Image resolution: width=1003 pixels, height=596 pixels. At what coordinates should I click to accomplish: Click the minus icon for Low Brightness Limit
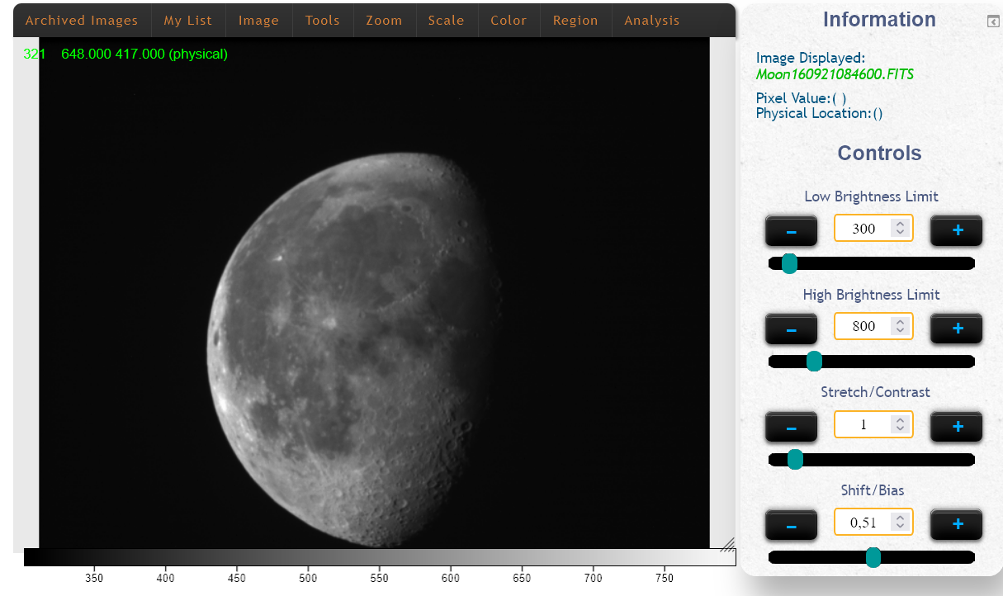[x=790, y=231]
